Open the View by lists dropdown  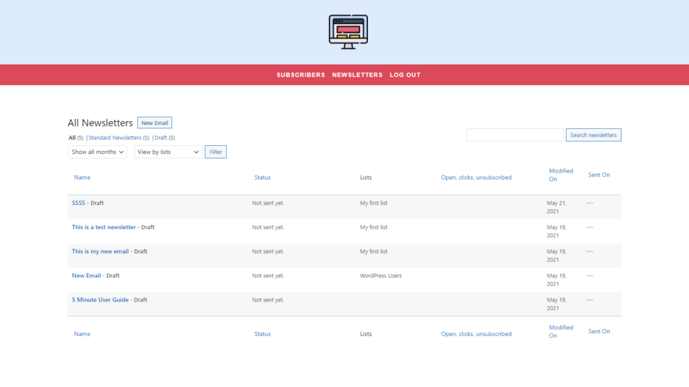pyautogui.click(x=167, y=152)
